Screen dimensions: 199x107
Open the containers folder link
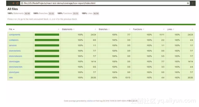[14, 40]
